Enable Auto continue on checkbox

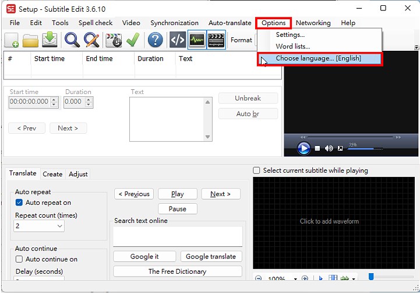click(x=19, y=259)
